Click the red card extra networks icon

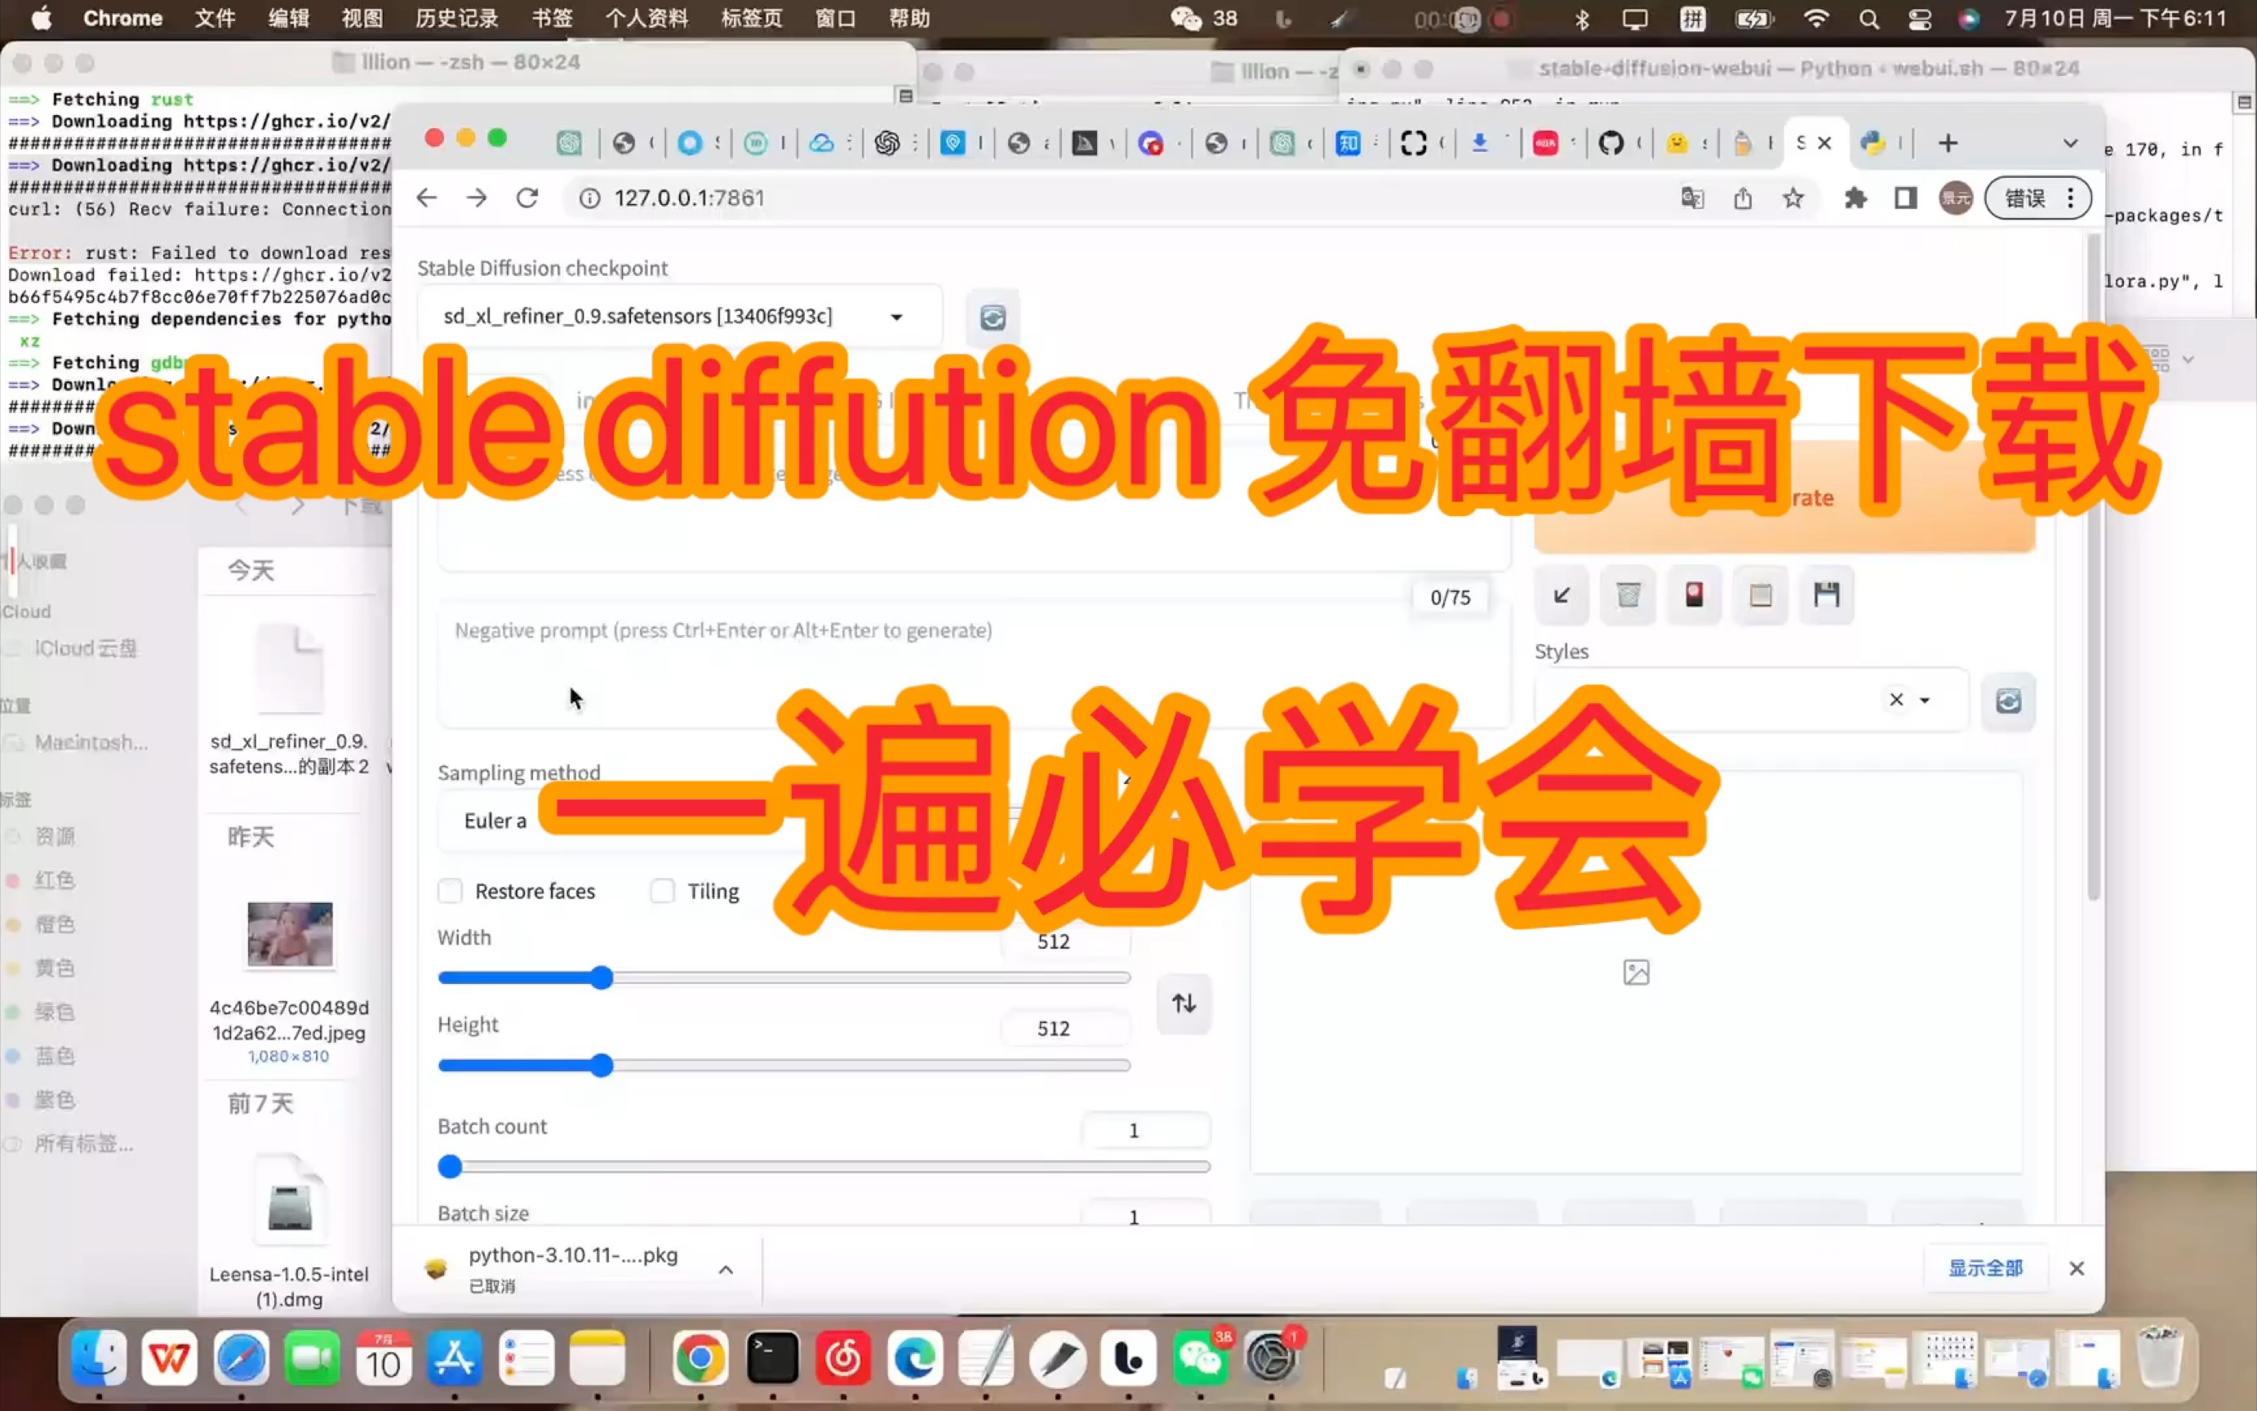click(1695, 594)
